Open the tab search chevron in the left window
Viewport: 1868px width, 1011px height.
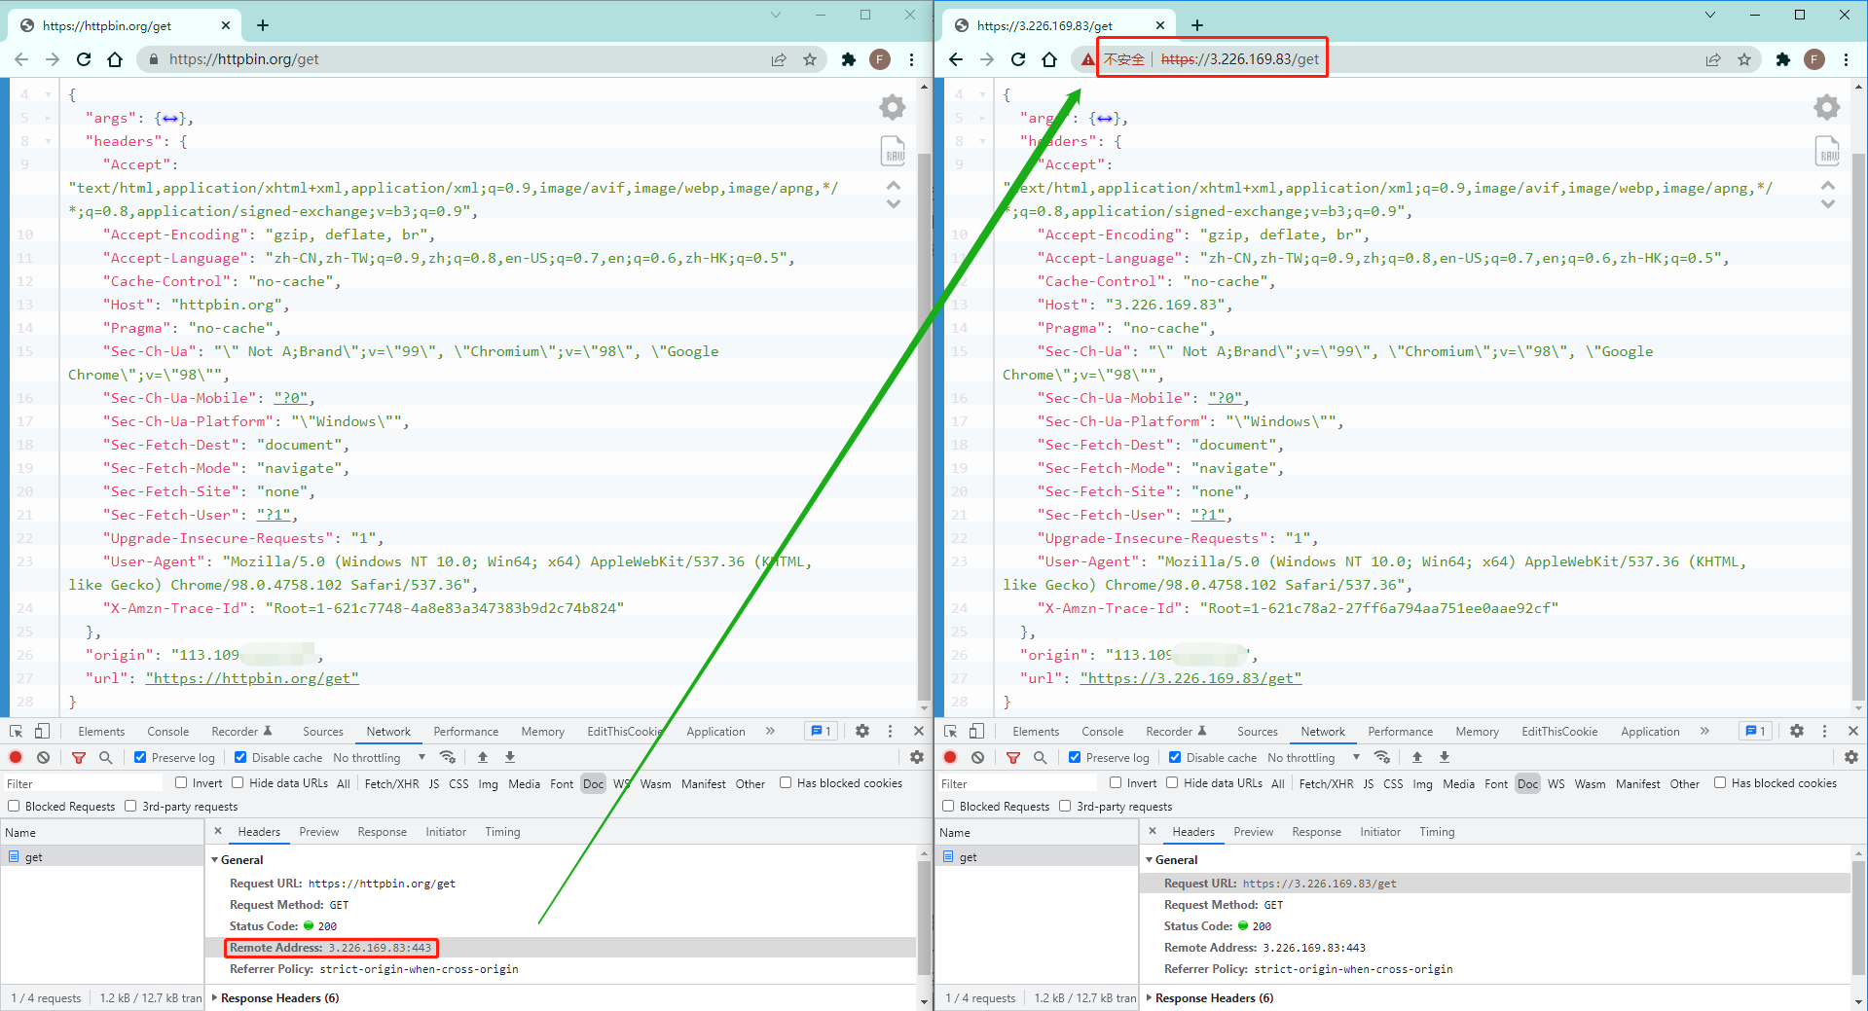(775, 15)
